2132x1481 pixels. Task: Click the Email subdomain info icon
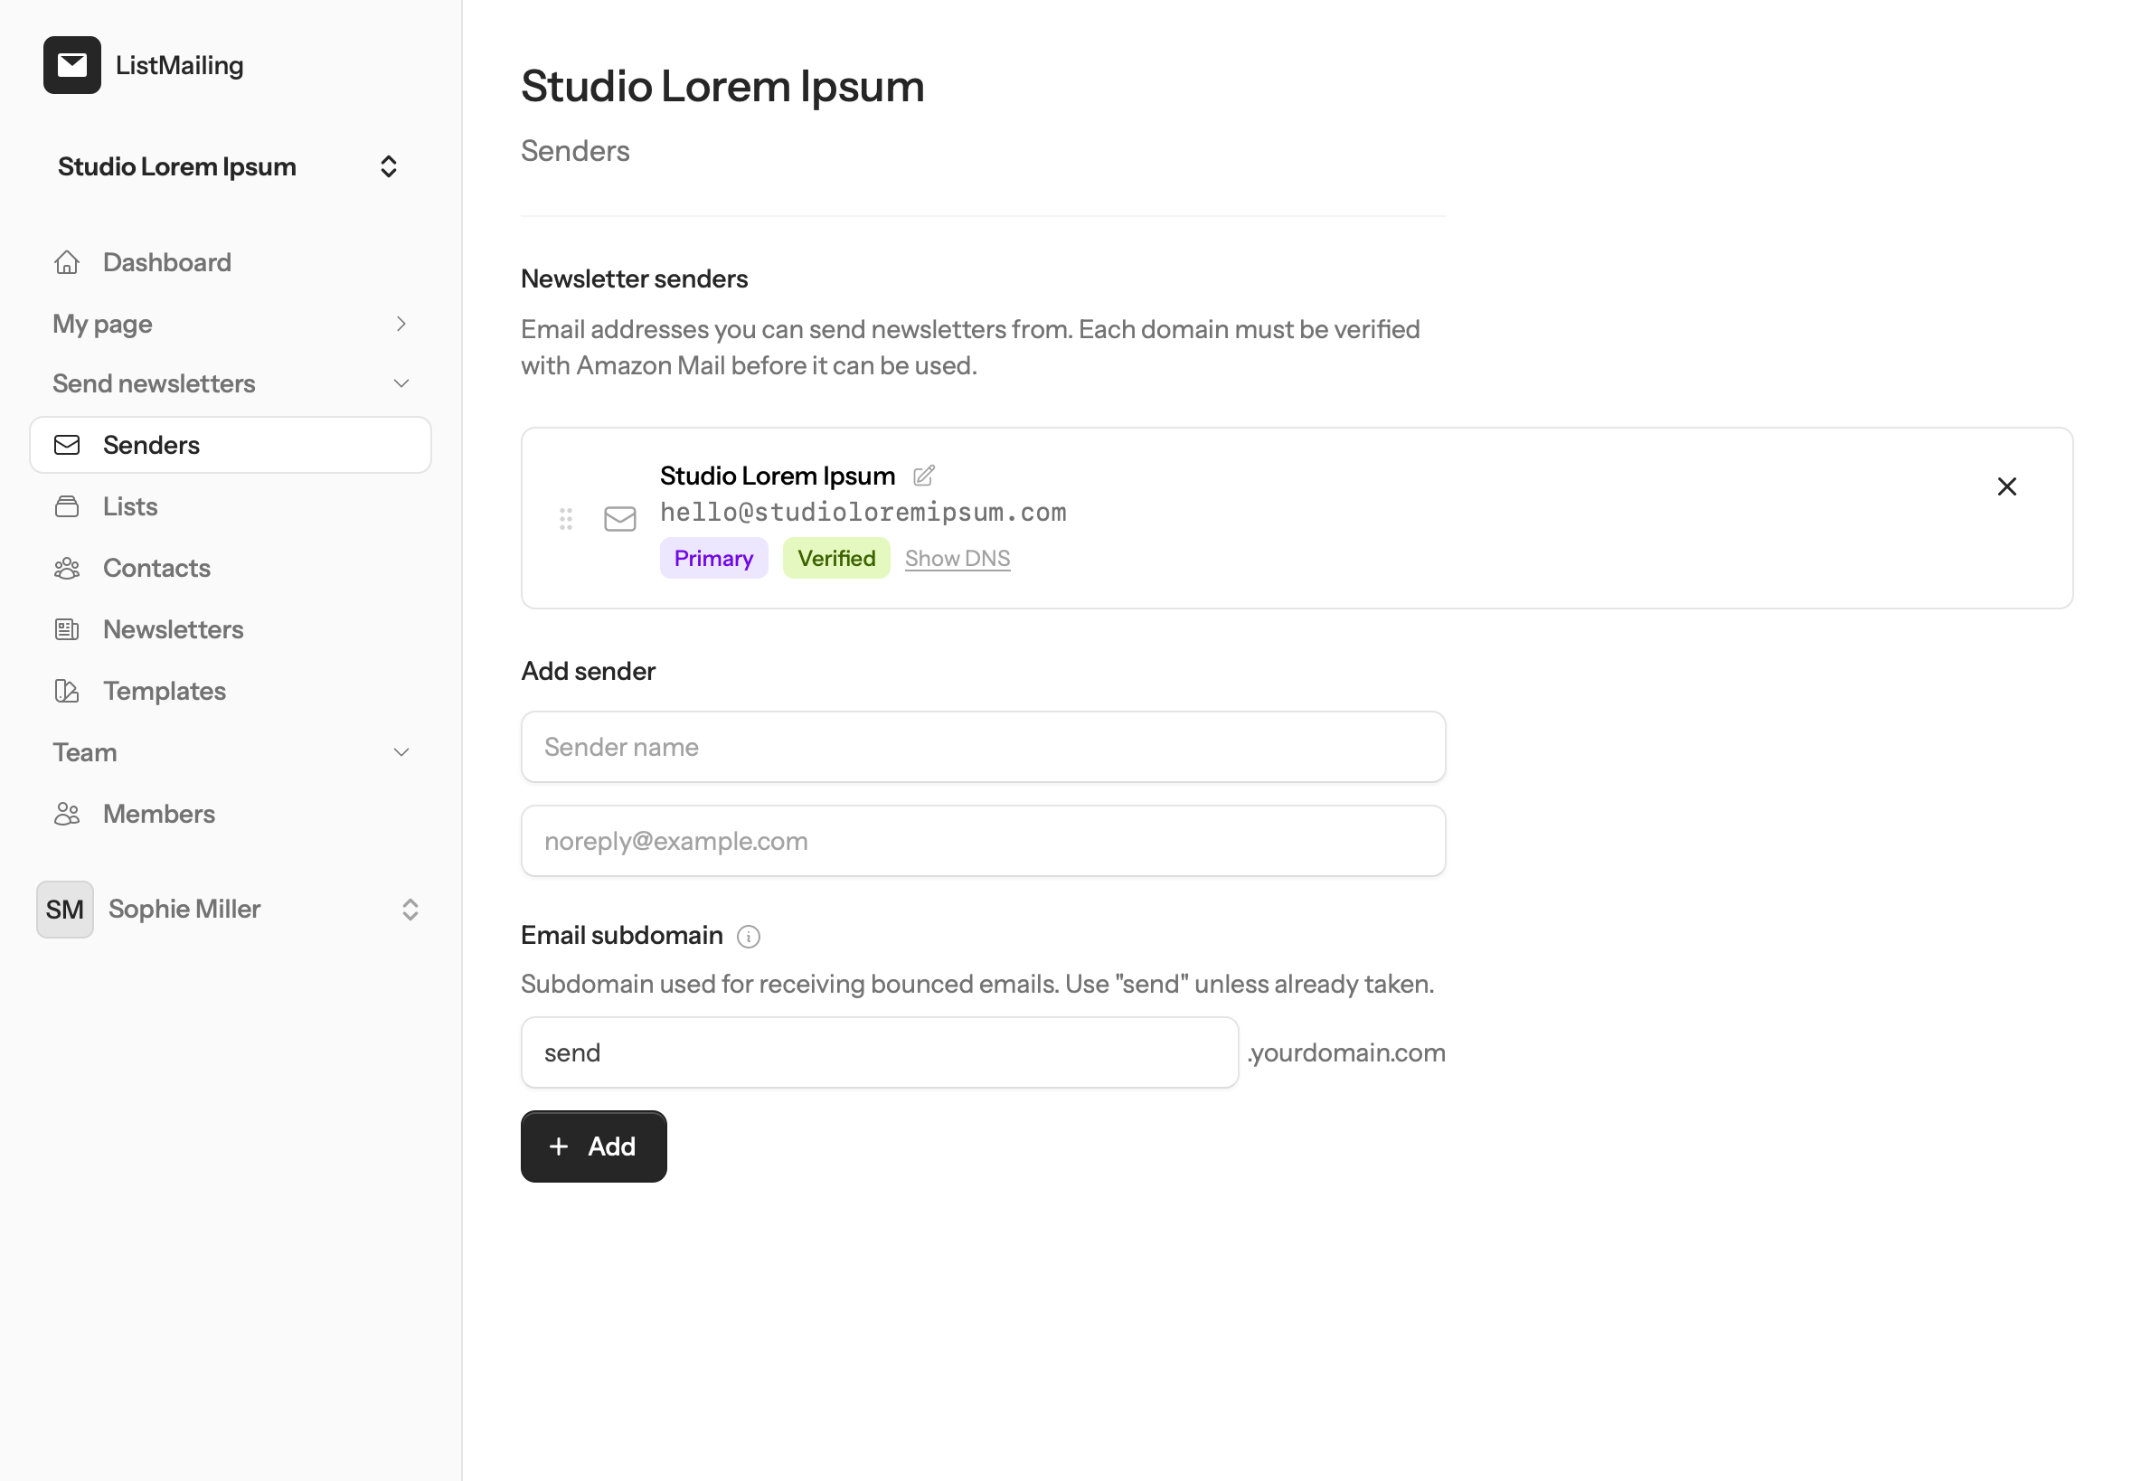coord(748,937)
